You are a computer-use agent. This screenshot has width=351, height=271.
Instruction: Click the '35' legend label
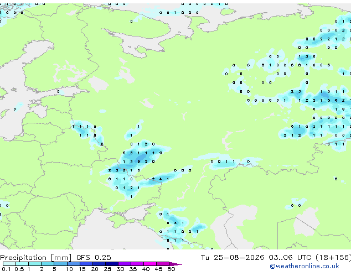click(x=133, y=269)
